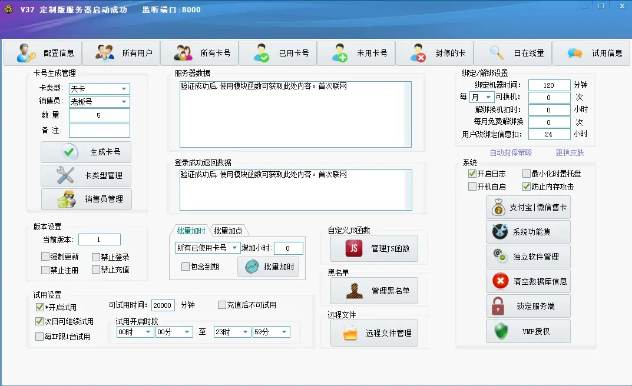Click the 用户改绑定信息扣 field showing 24
The height and width of the screenshot is (386, 632).
click(549, 134)
